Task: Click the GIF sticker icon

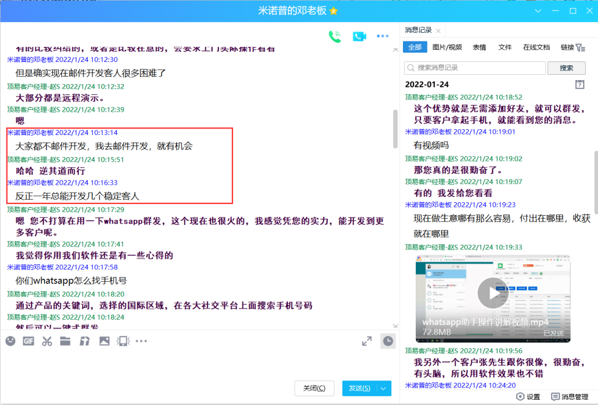Action: 29,341
